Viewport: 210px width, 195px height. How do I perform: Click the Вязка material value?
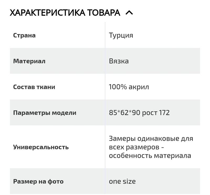coord(119,61)
